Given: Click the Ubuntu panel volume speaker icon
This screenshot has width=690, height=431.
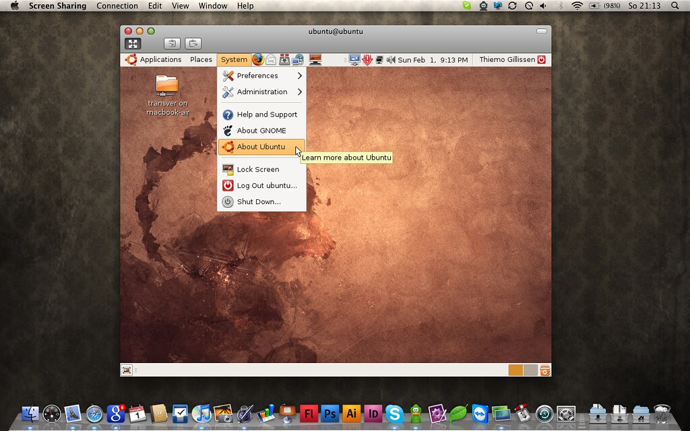Looking at the screenshot, I should tap(391, 59).
